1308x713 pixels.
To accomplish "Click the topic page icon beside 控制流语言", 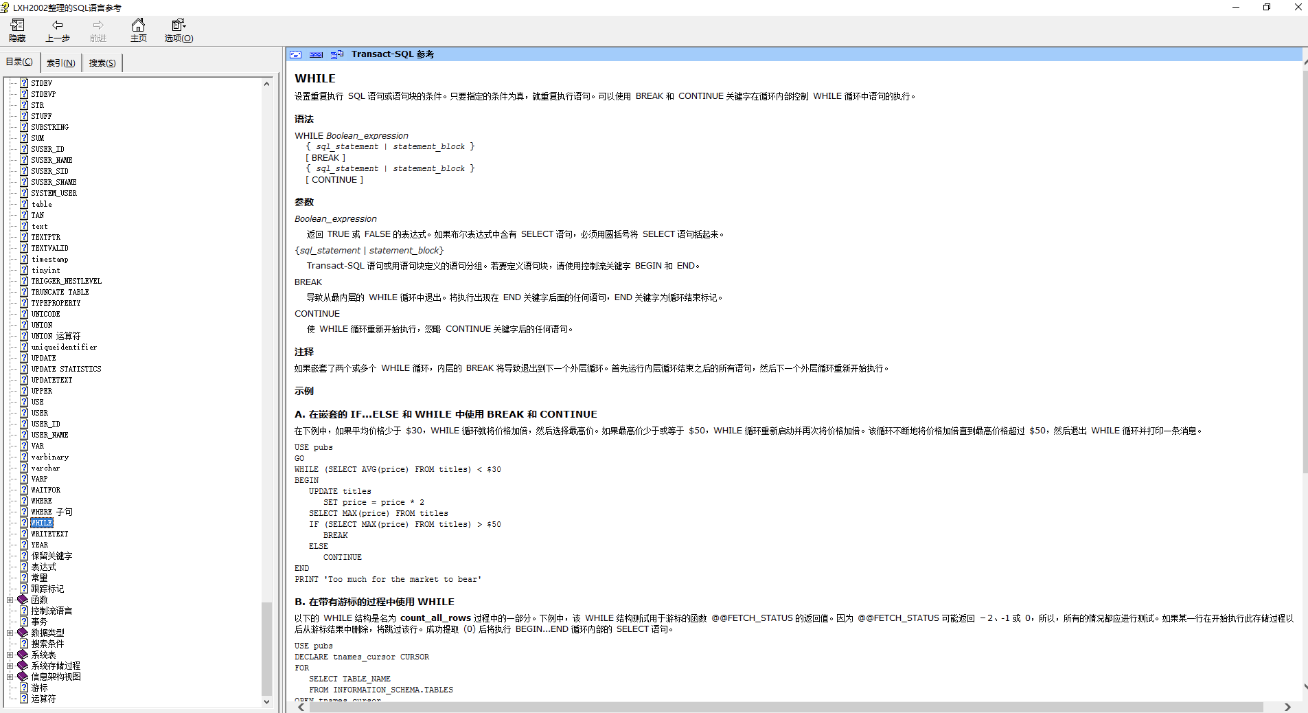I will [x=24, y=611].
